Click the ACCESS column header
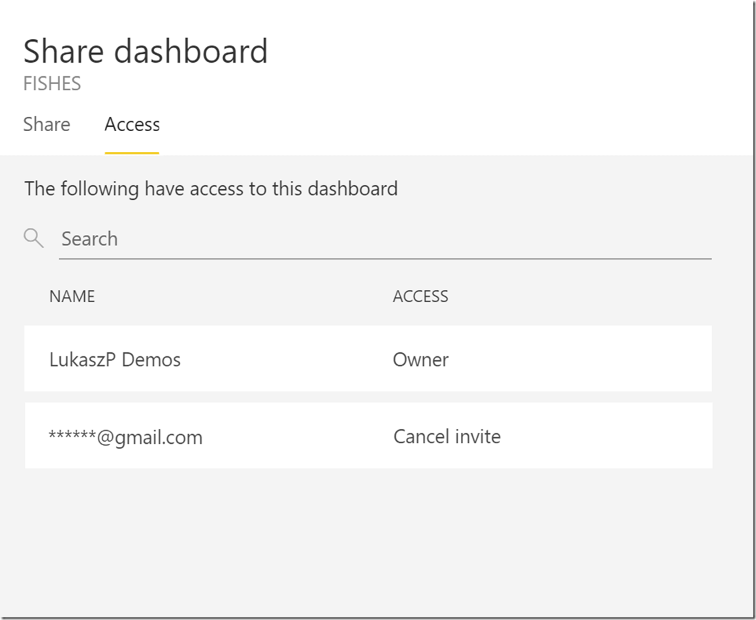This screenshot has width=756, height=620. tap(420, 296)
